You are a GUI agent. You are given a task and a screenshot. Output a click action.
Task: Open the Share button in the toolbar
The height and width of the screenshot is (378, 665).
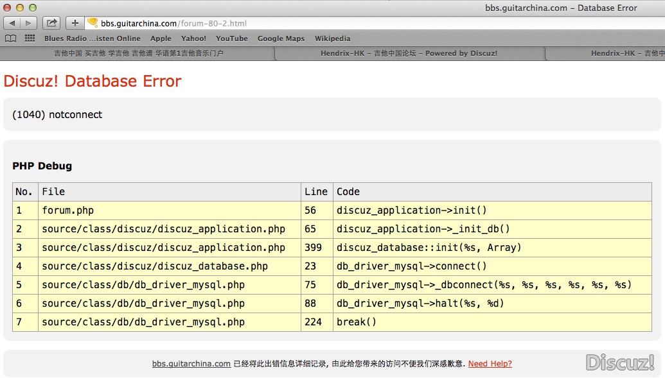52,23
